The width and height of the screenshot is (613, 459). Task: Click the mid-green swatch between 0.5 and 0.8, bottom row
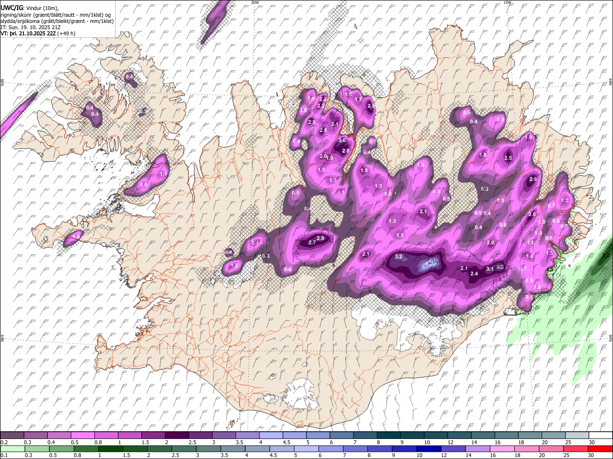61,448
